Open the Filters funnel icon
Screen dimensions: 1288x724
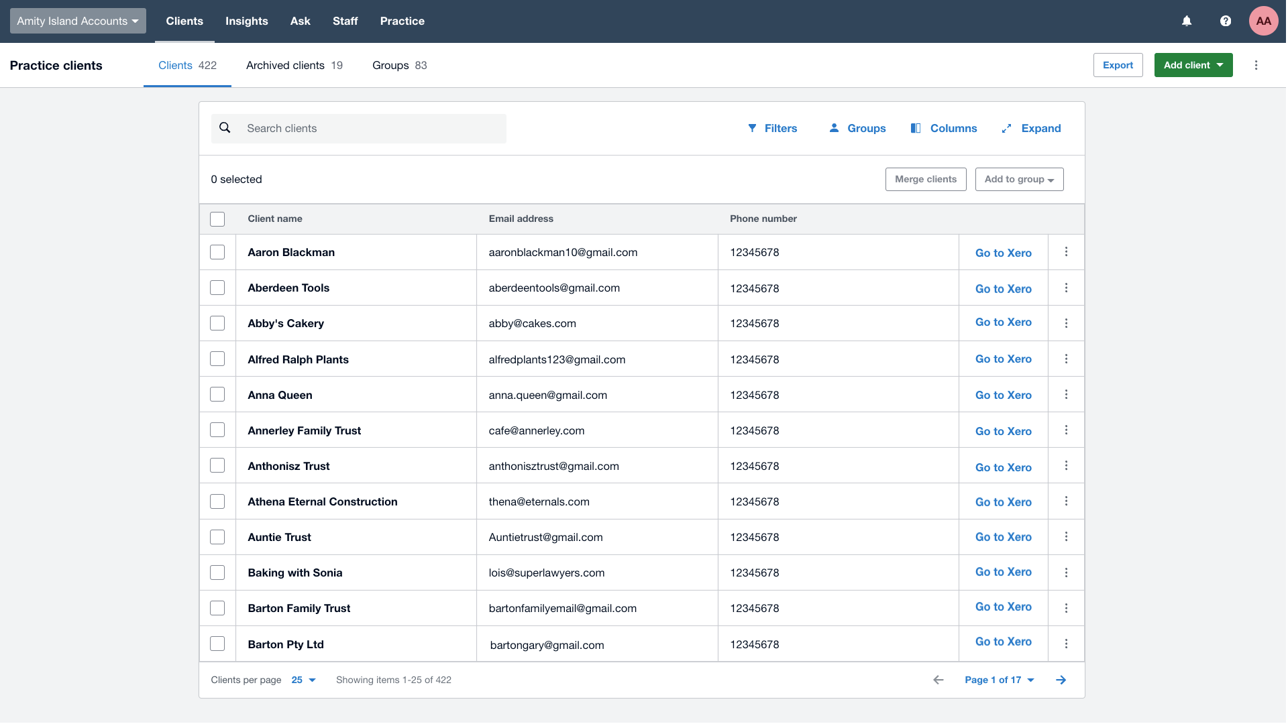click(753, 128)
